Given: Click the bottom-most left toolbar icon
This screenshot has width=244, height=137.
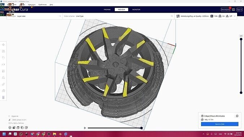Looking at the screenshot, I should [3, 97].
